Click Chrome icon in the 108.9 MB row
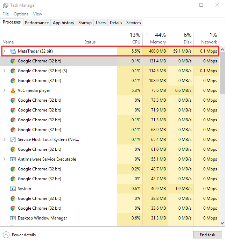 pyautogui.click(x=13, y=81)
